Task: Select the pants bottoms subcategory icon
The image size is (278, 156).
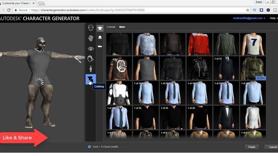Action: click(100, 37)
